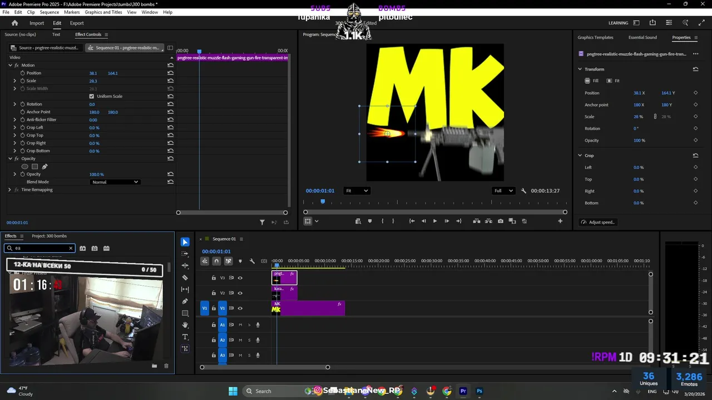Select the Razor tool
Viewport: 712px width, 400px height.
pyautogui.click(x=185, y=277)
